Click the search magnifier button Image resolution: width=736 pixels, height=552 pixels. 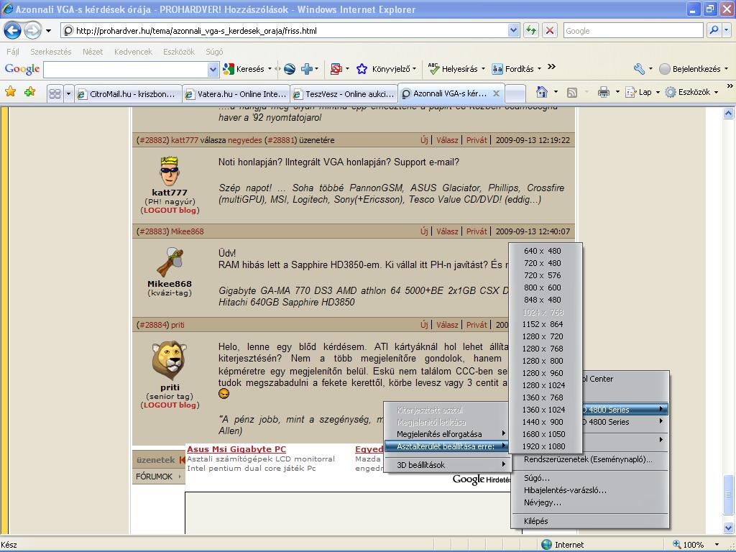pos(714,30)
